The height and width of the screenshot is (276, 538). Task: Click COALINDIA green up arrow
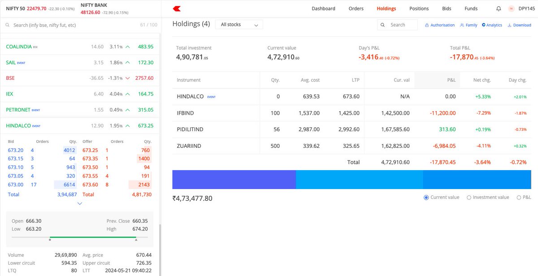coord(128,47)
